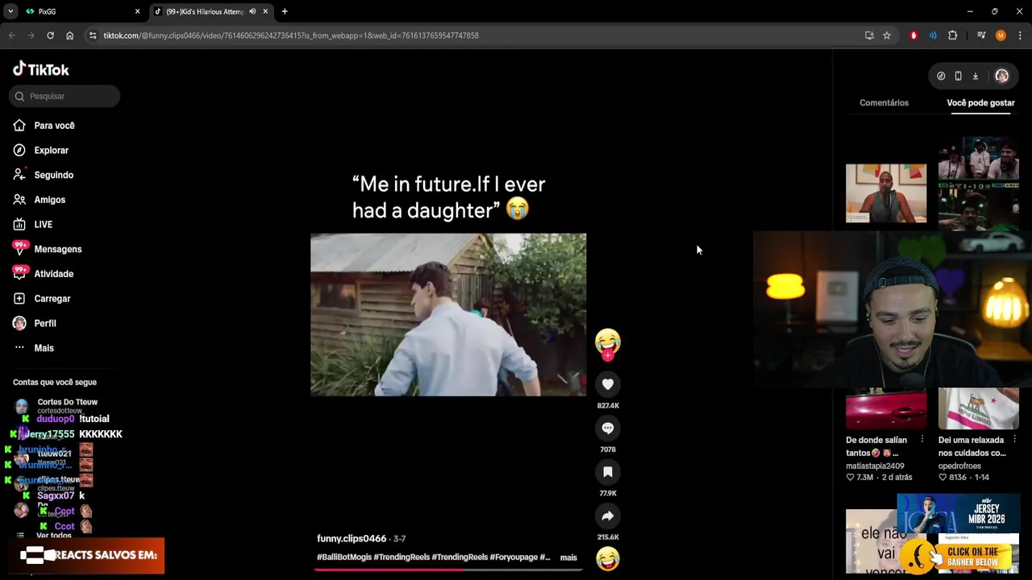Viewport: 1032px width, 580px height.
Task: Follow the creator with red plus
Action: [x=608, y=356]
